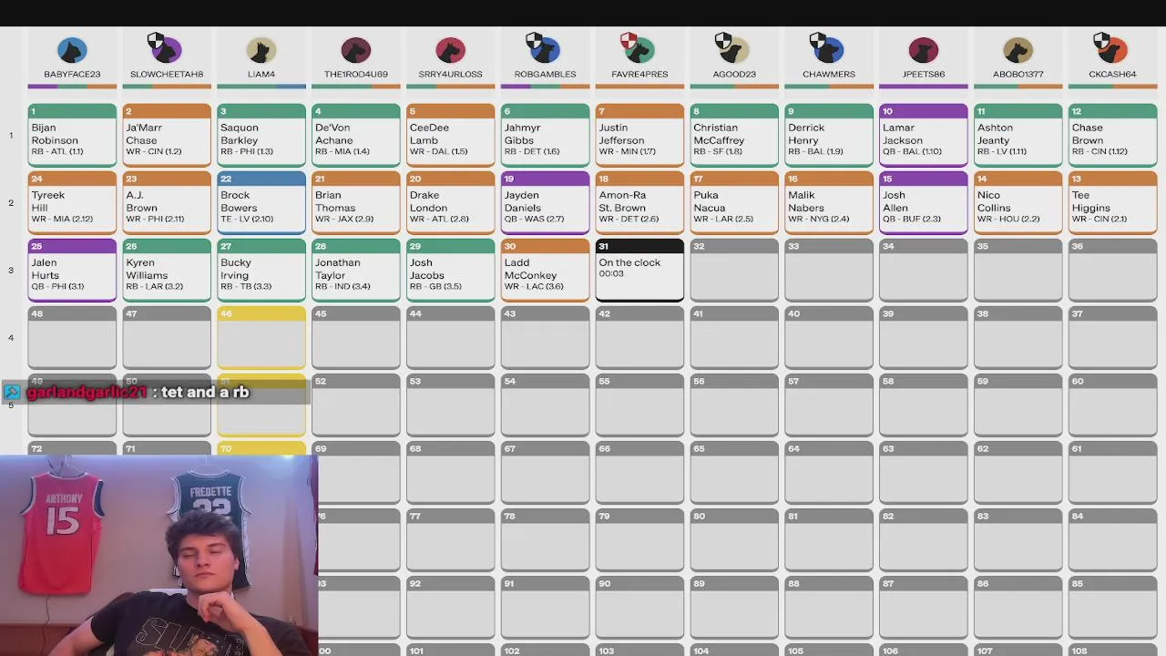1166x656 pixels.
Task: Click CKCASH64 team avatar
Action: click(1111, 49)
